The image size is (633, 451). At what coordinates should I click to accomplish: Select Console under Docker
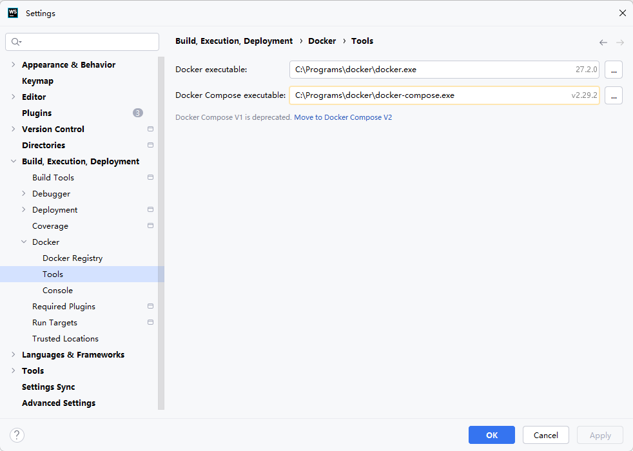[x=57, y=291]
